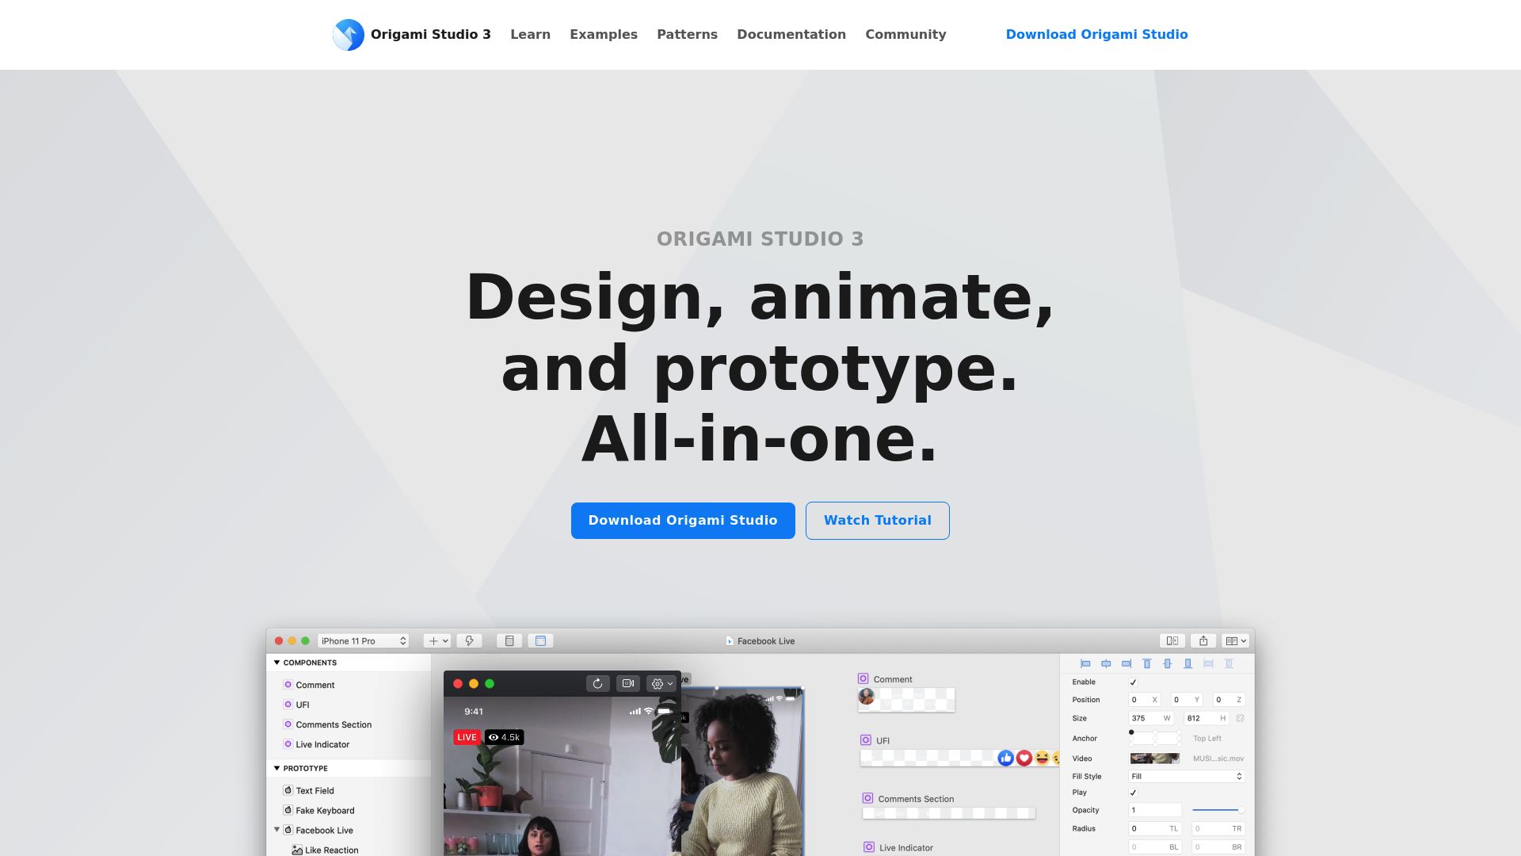
Task: Click the align top edges icon
Action: [x=1146, y=663]
